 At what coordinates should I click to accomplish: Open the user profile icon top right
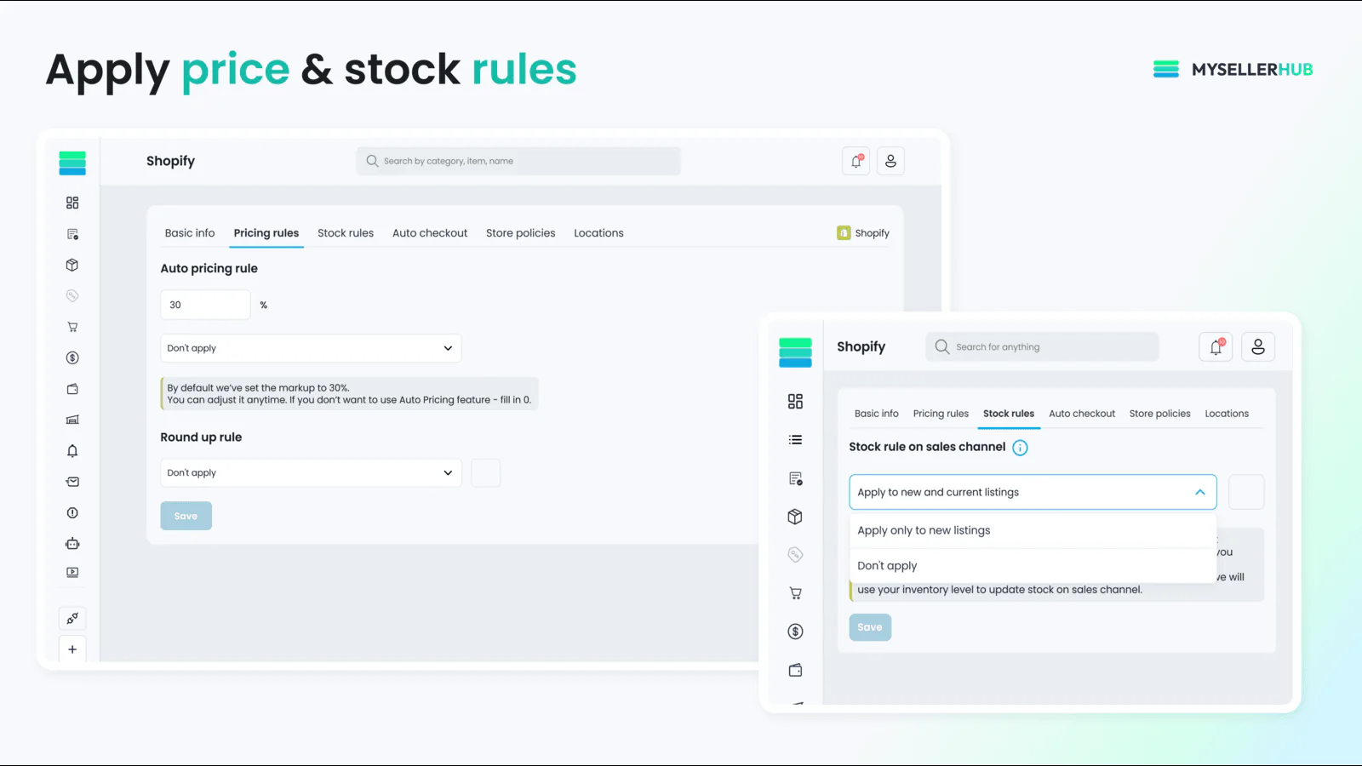(x=890, y=160)
